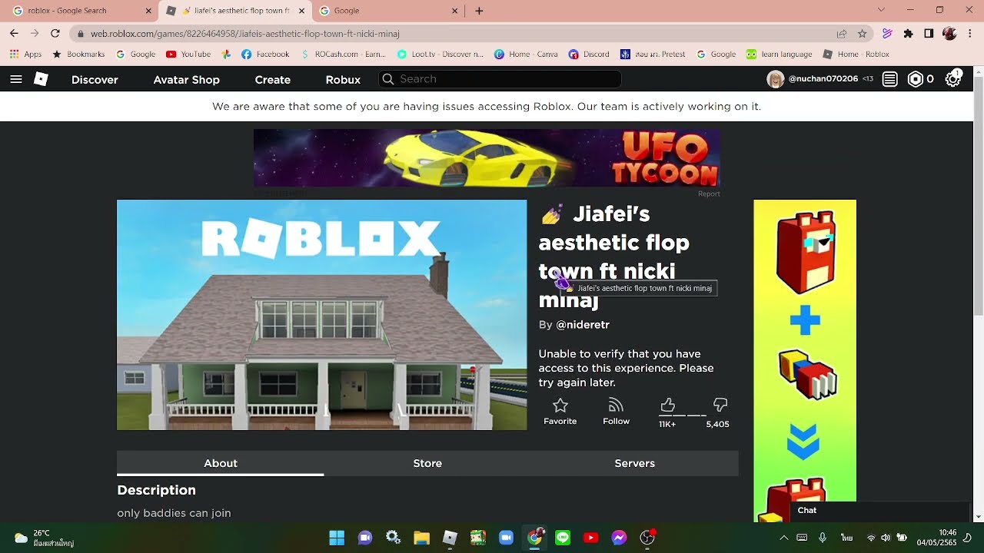The width and height of the screenshot is (984, 553).
Task: Open Chrome side panel icon
Action: click(x=929, y=34)
